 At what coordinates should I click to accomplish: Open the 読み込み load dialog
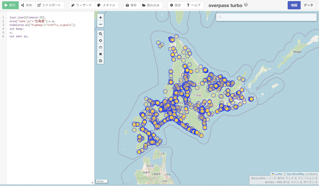click(151, 5)
